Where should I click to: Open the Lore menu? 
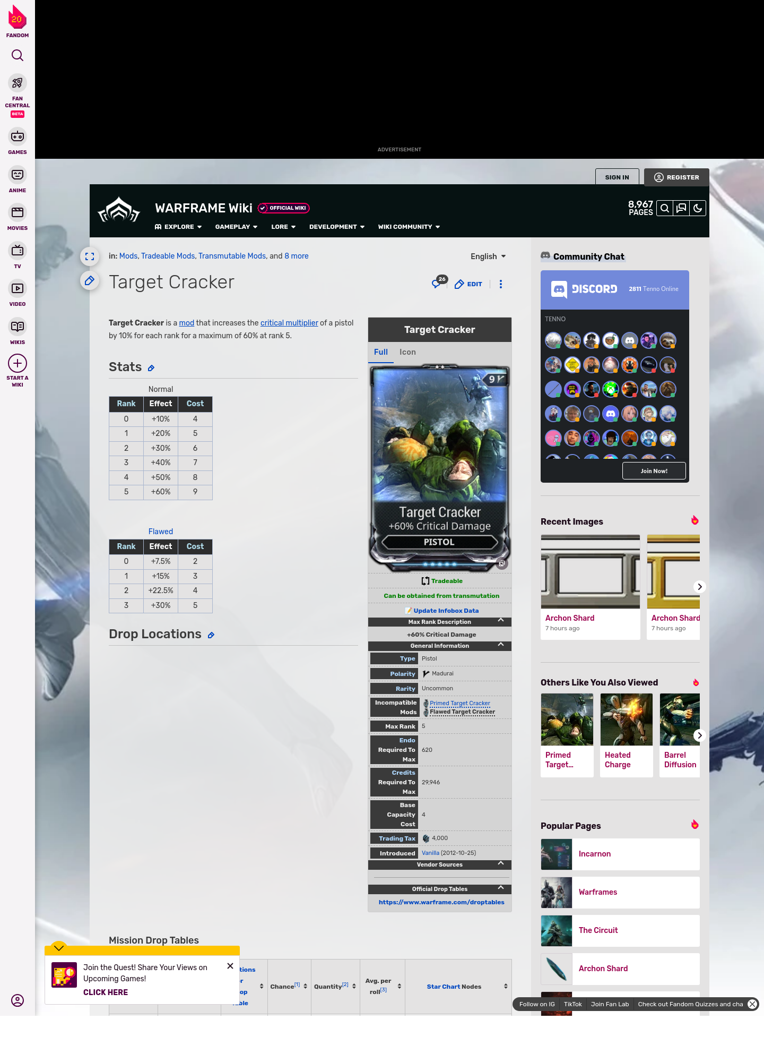(283, 227)
